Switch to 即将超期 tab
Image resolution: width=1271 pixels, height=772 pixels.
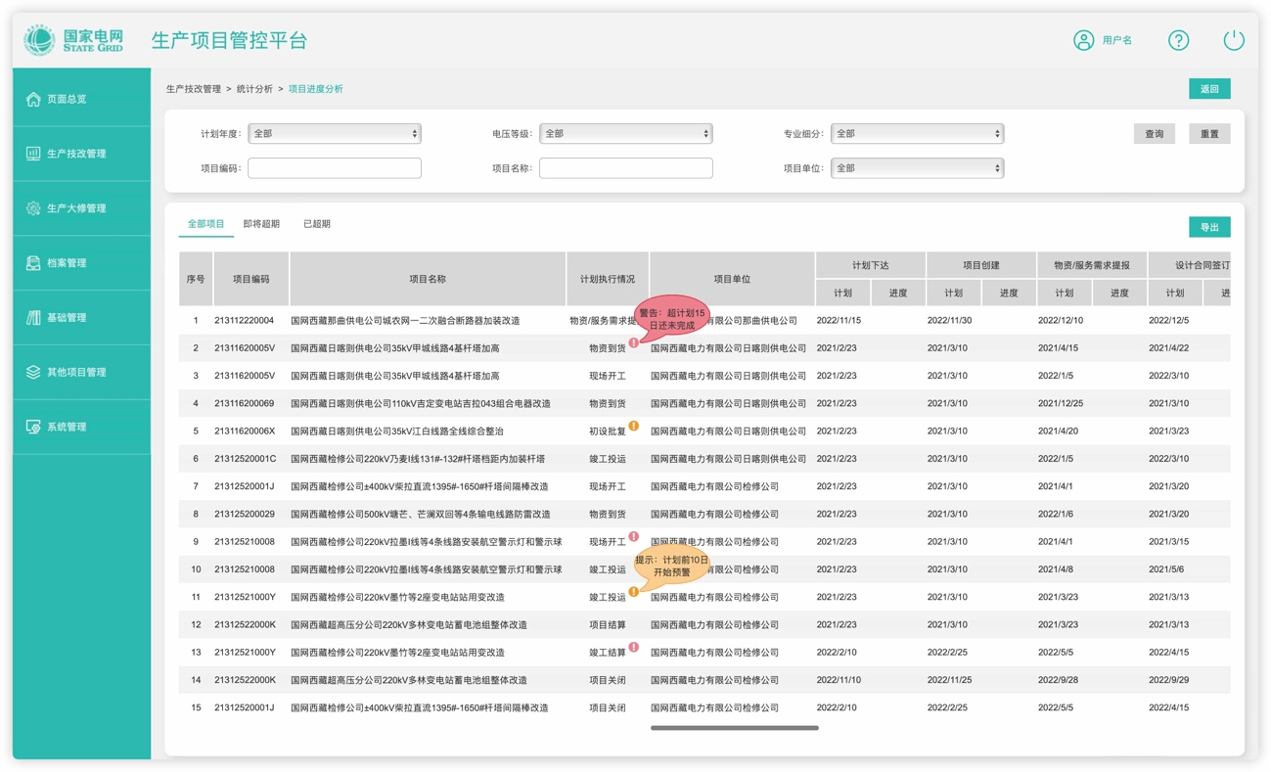[x=261, y=224]
